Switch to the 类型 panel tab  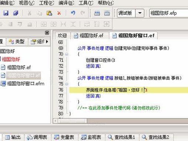tap(17, 41)
